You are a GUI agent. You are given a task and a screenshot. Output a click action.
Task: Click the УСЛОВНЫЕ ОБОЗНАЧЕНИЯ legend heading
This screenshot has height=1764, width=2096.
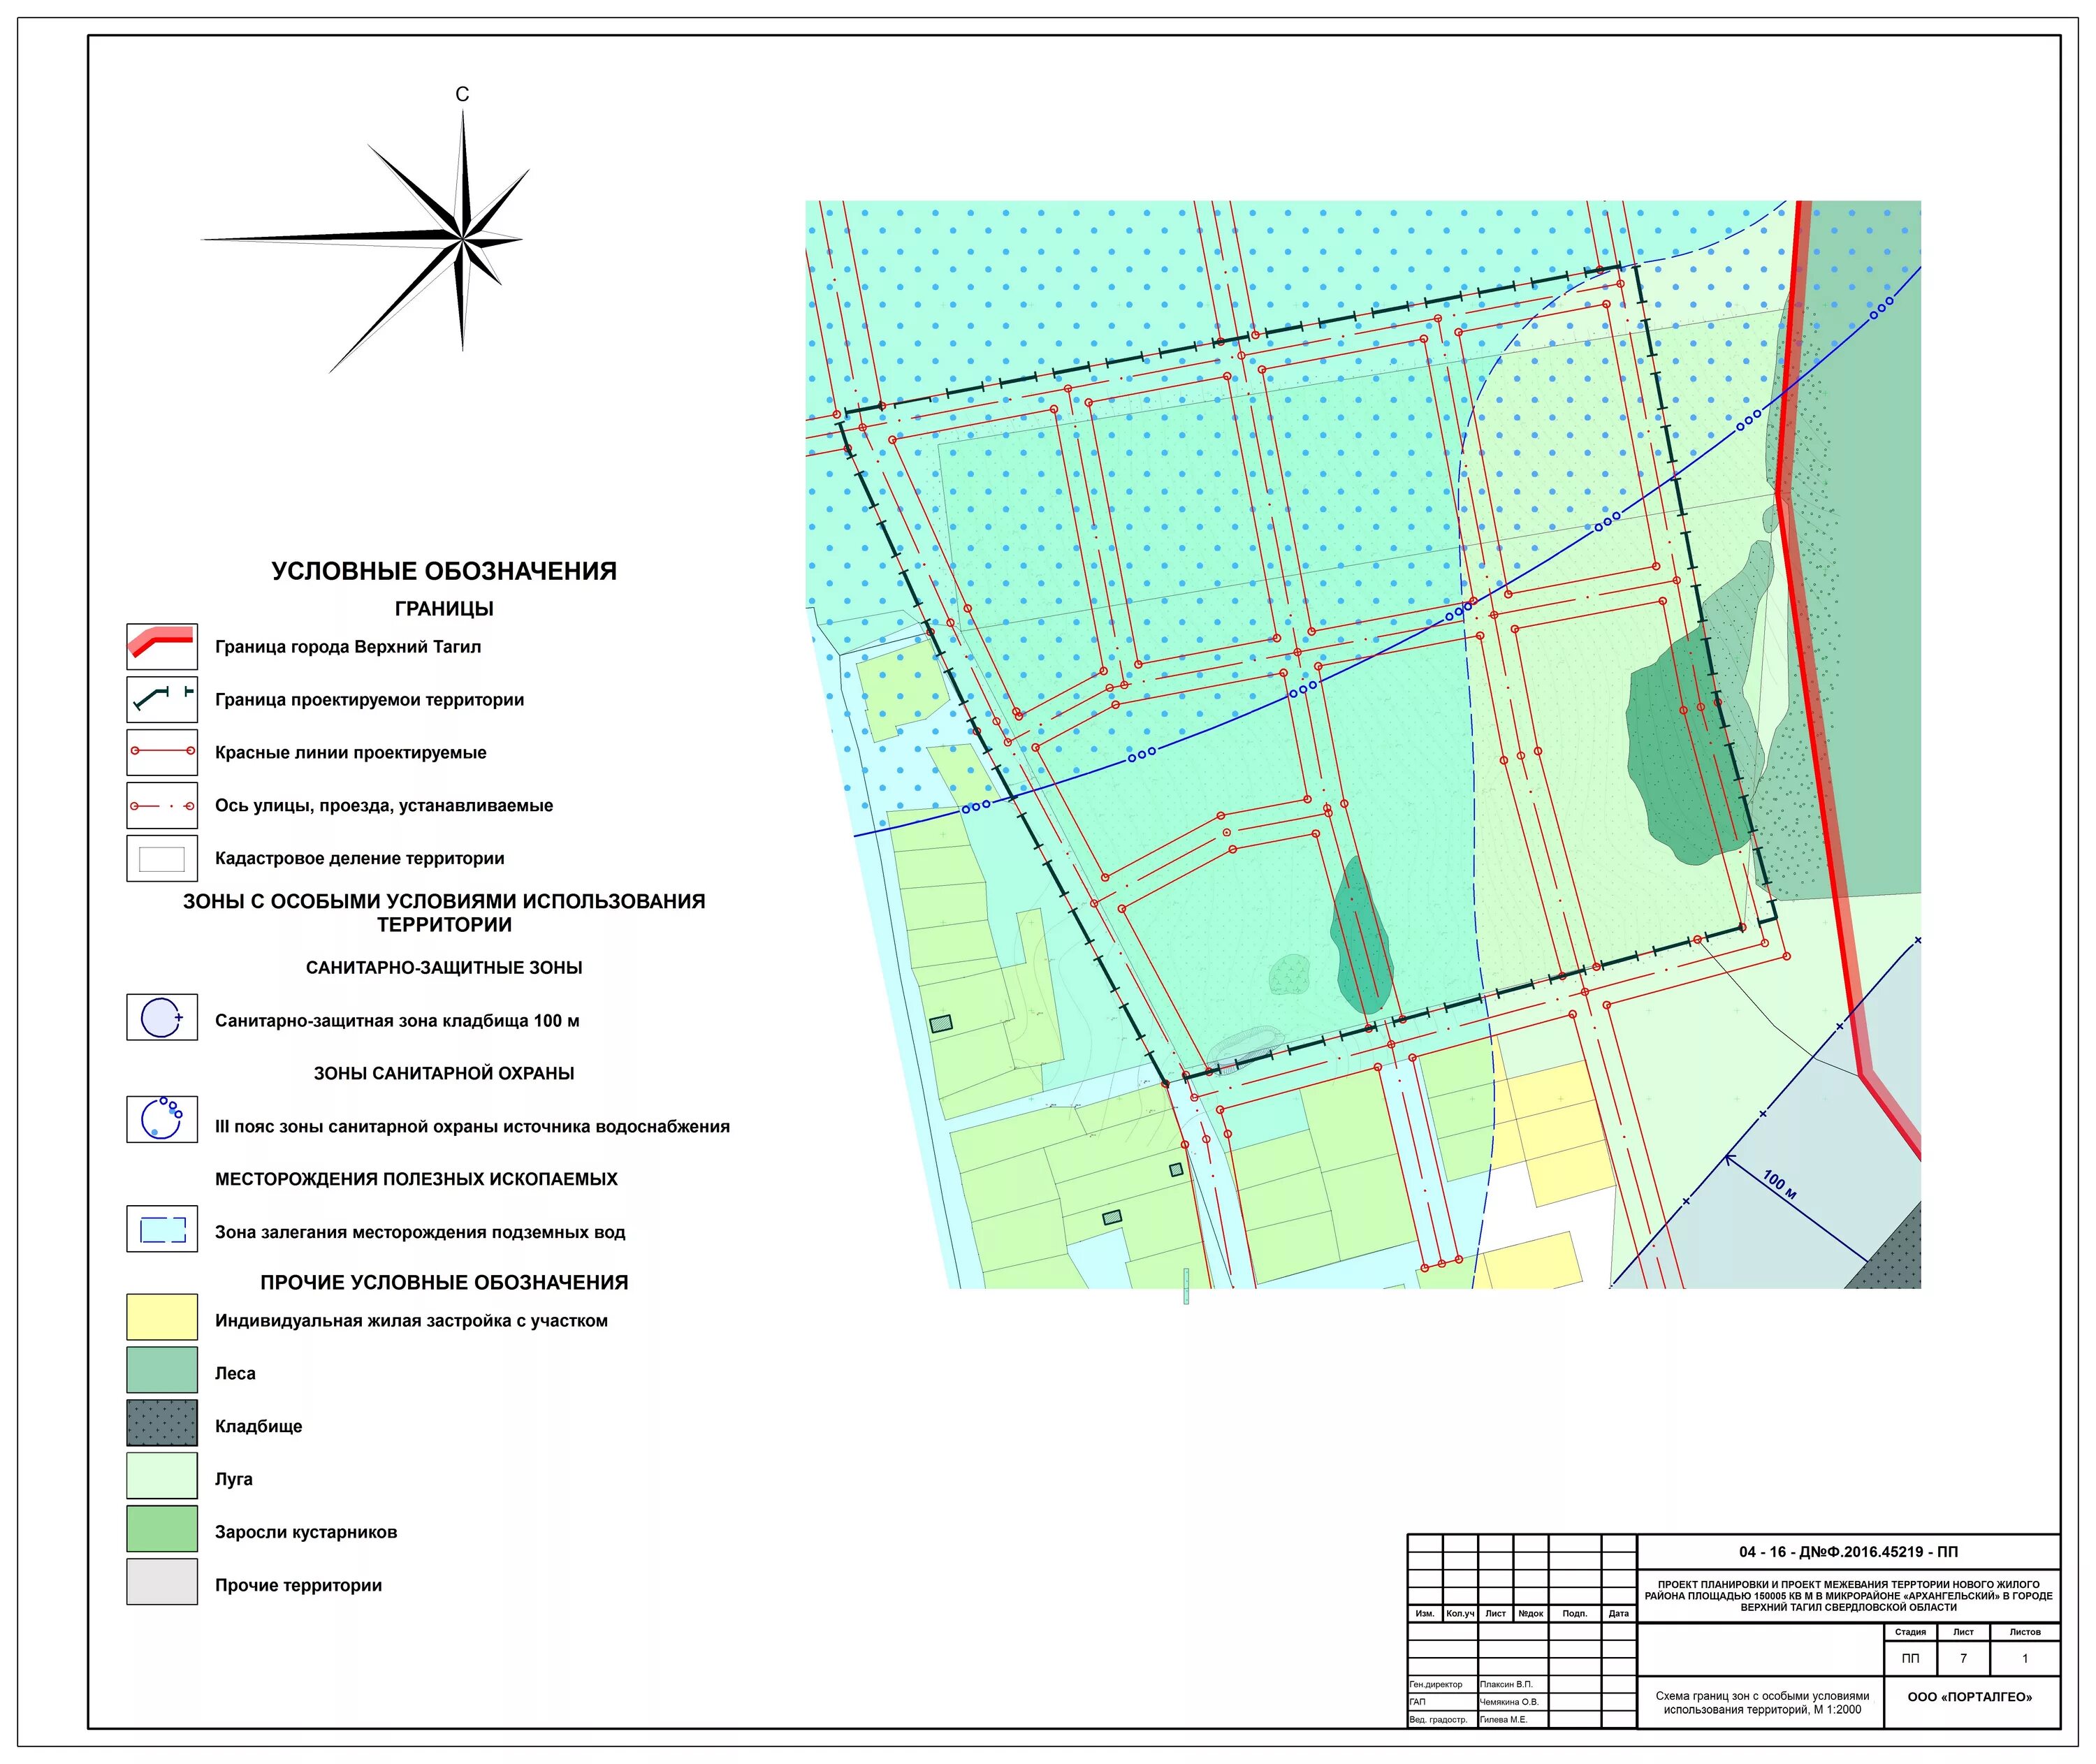click(x=444, y=571)
